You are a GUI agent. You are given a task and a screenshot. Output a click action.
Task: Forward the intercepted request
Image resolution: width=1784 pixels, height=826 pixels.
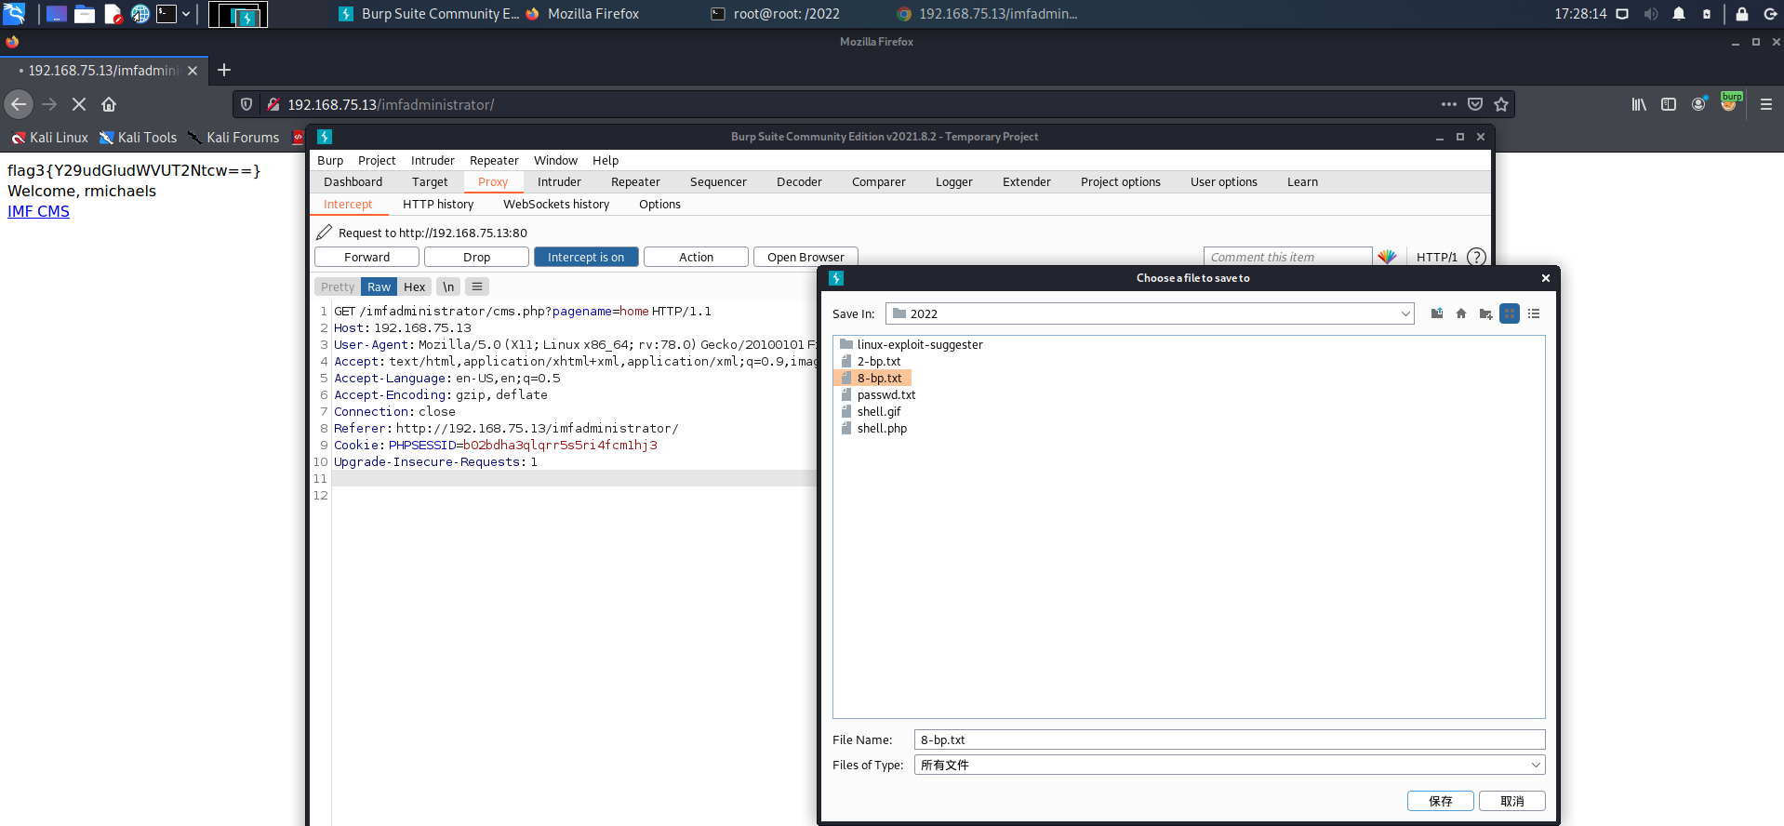point(367,257)
